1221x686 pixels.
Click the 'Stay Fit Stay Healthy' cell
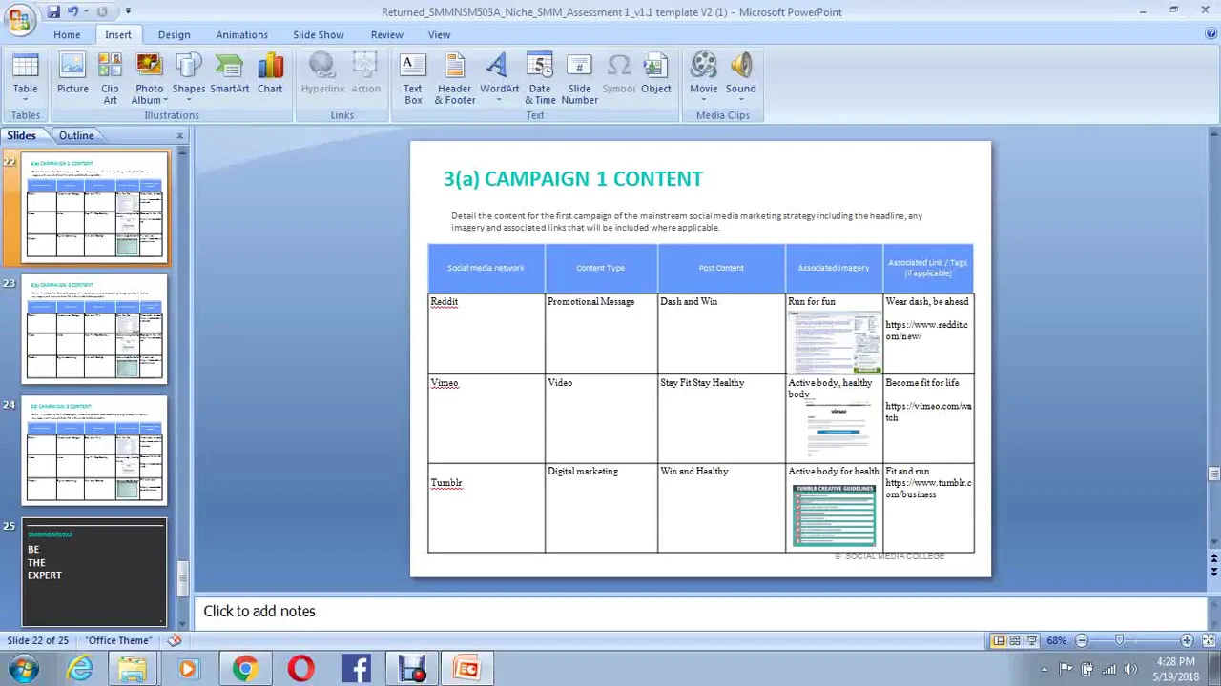click(x=721, y=418)
